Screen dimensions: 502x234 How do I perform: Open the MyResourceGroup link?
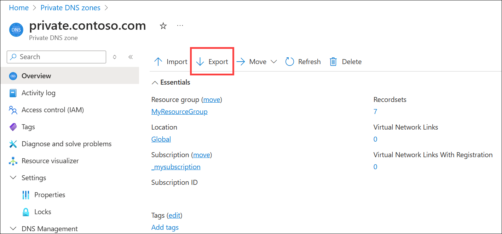[179, 112]
